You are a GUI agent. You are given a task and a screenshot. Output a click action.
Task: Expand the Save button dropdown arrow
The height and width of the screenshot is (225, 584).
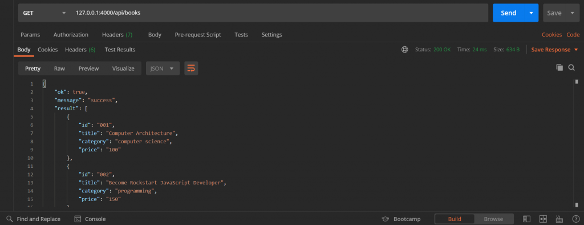pos(573,13)
